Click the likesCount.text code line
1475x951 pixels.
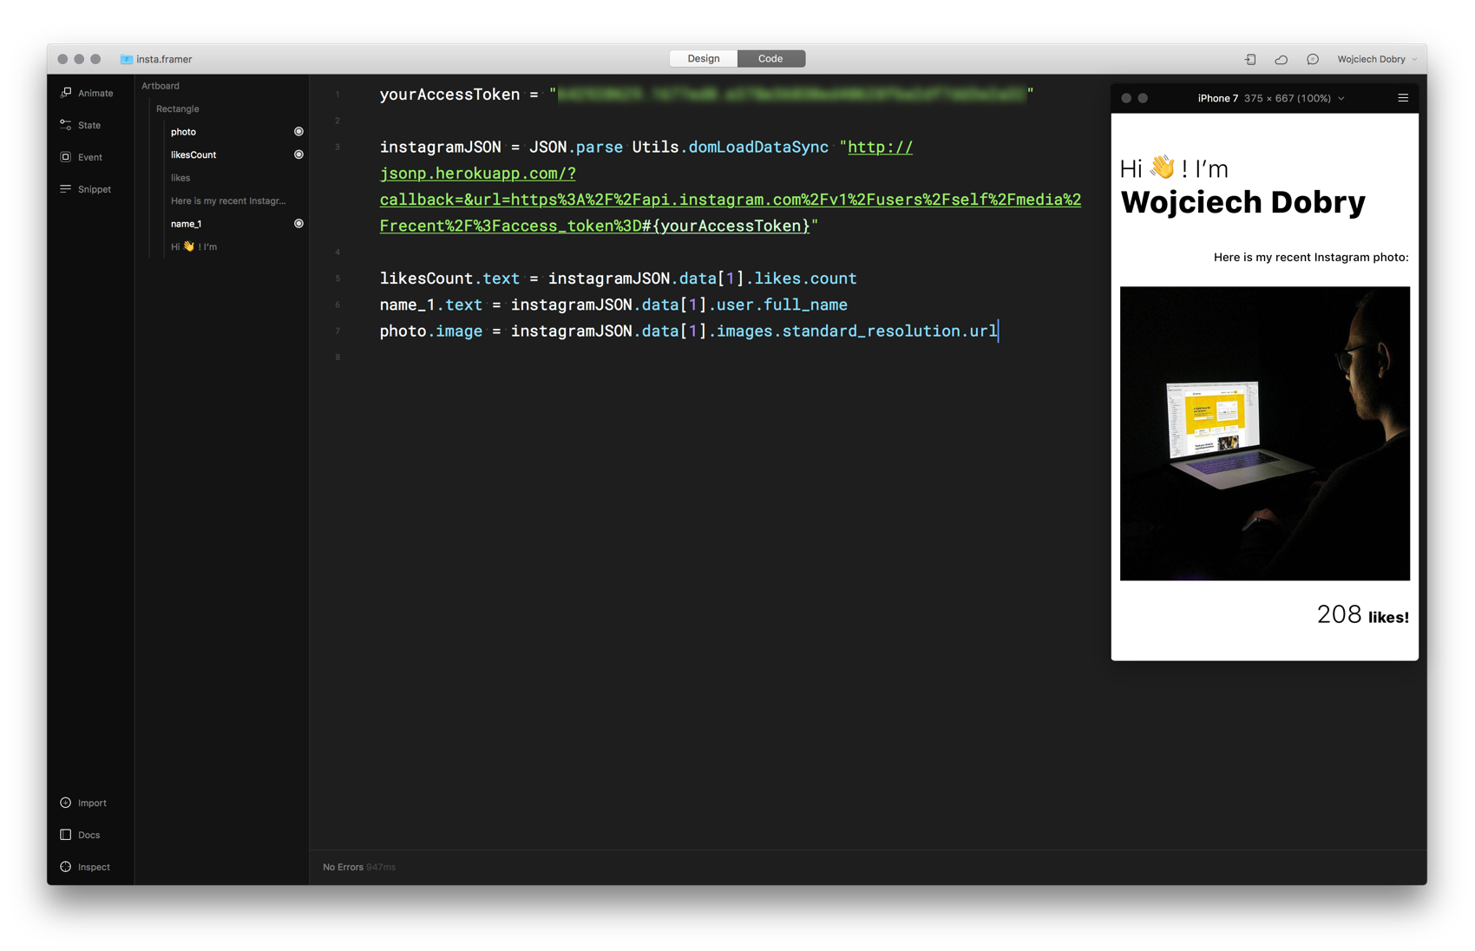tap(618, 279)
